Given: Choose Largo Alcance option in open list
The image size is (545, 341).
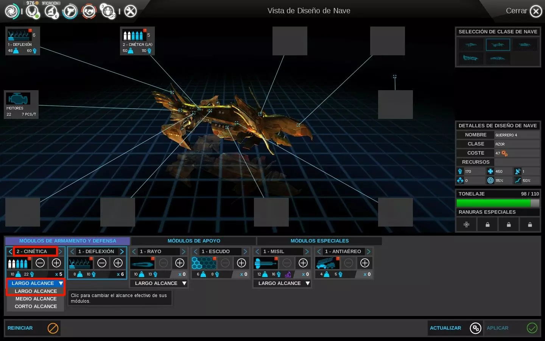Looking at the screenshot, I should pos(36,291).
